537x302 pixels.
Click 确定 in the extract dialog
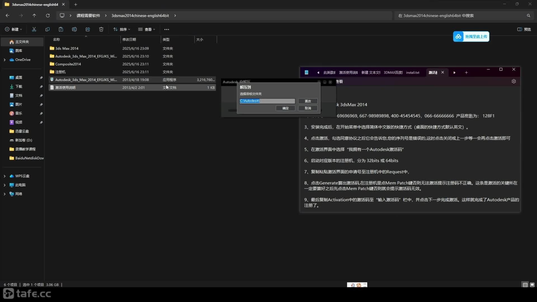point(285,108)
